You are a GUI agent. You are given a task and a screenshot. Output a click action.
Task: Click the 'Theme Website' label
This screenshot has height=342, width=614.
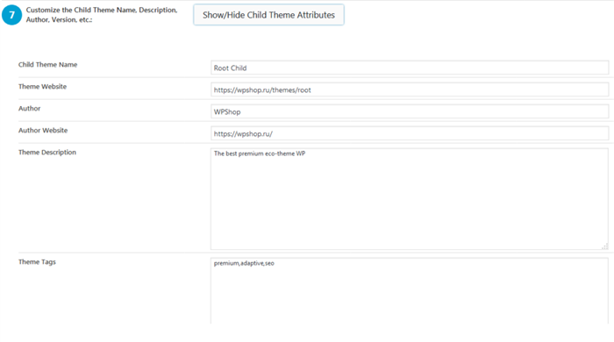(42, 87)
